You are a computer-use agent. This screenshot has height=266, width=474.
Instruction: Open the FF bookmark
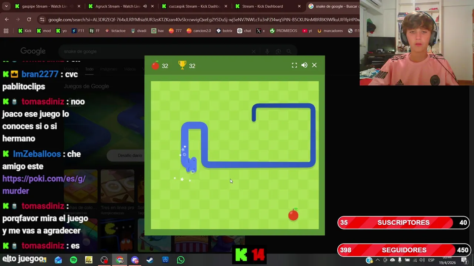(94, 31)
